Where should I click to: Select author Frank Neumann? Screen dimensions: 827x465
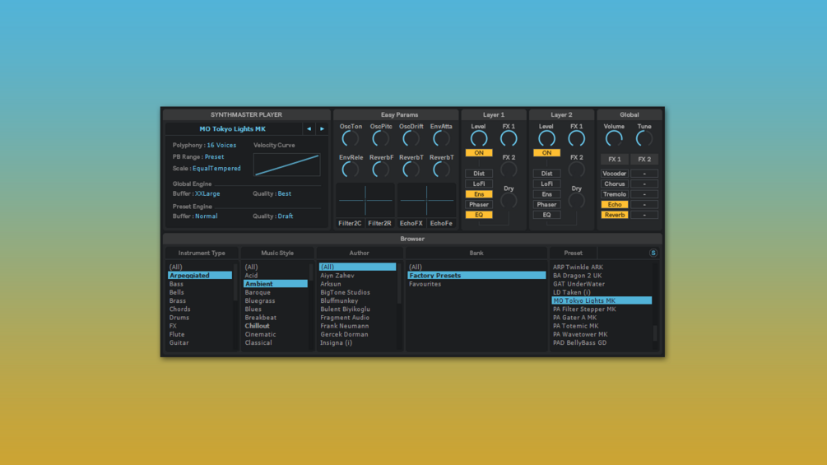pos(357,326)
